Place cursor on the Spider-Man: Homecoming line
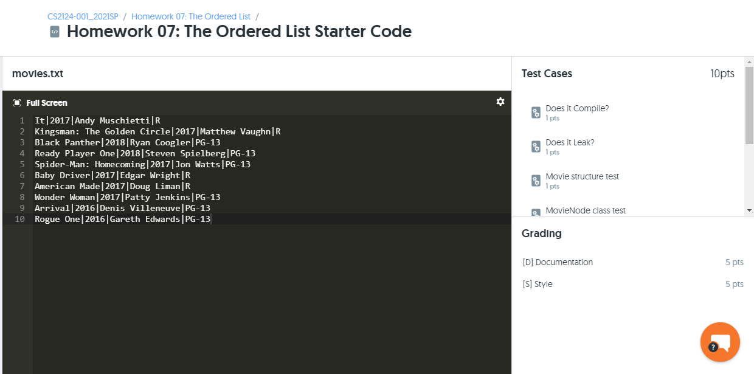The width and height of the screenshot is (754, 374). pos(142,164)
